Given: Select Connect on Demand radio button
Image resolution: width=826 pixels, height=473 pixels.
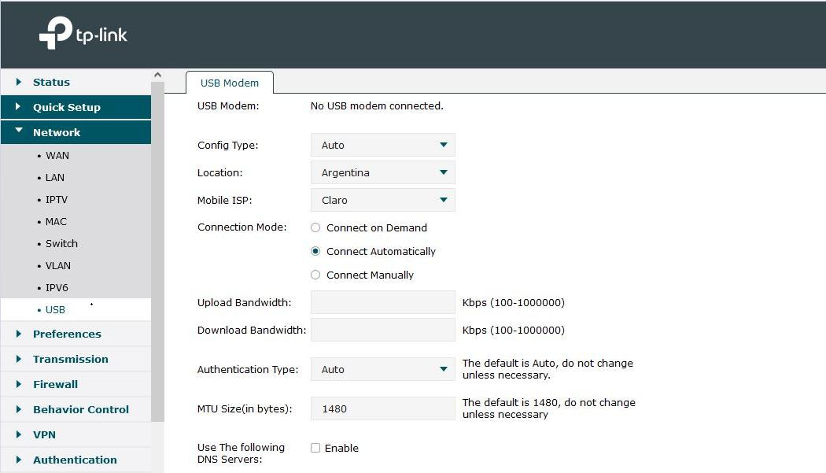Looking at the screenshot, I should [315, 228].
